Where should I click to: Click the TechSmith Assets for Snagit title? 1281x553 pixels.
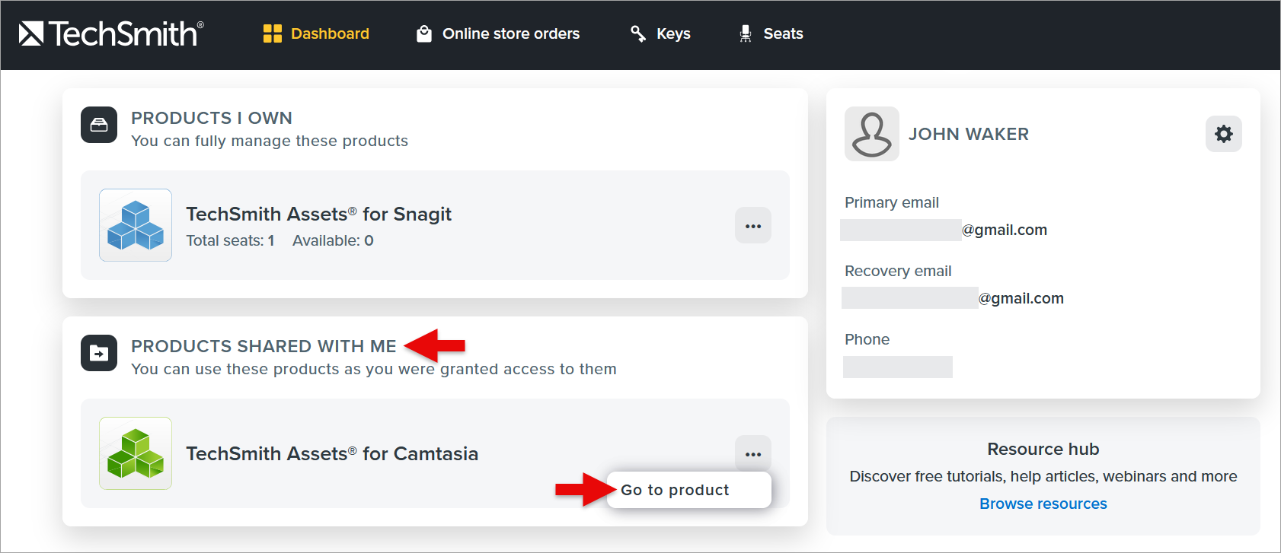[x=318, y=215]
